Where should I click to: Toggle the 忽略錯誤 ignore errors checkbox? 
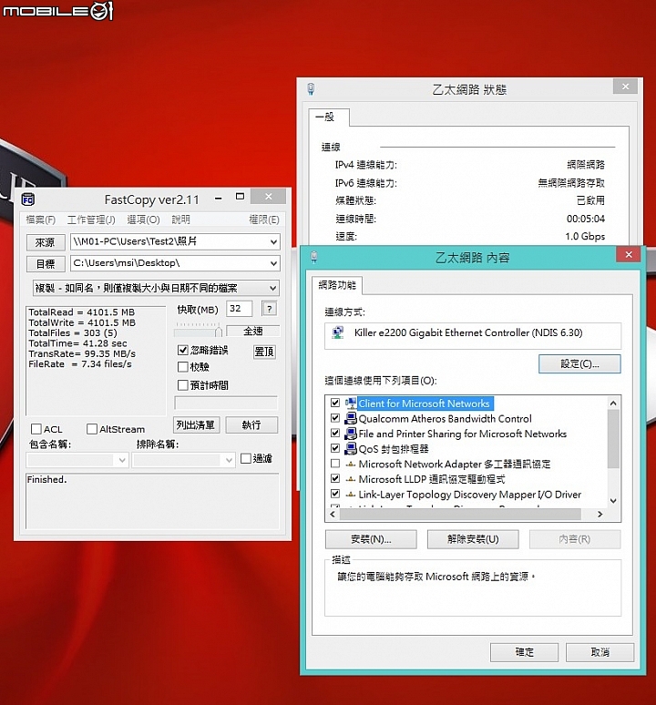[182, 350]
